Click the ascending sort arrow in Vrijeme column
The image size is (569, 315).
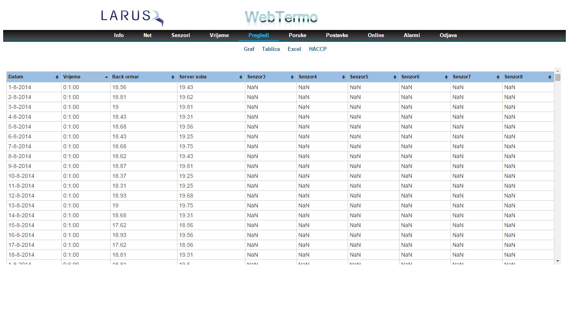coord(106,77)
